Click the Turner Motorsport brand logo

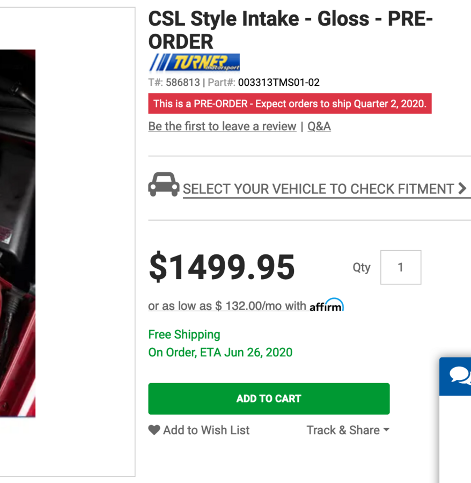pyautogui.click(x=194, y=62)
